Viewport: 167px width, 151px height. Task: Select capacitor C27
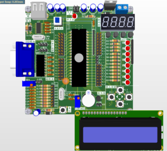pyautogui.click(x=32, y=108)
